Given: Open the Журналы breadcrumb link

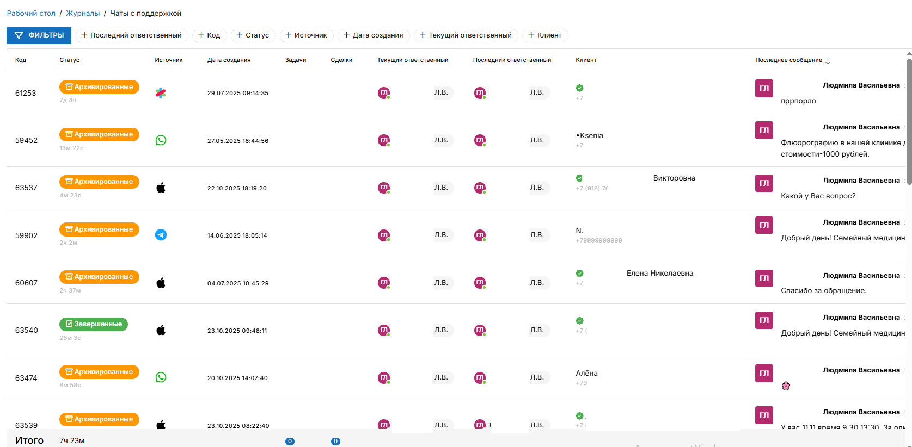Looking at the screenshot, I should tap(83, 13).
